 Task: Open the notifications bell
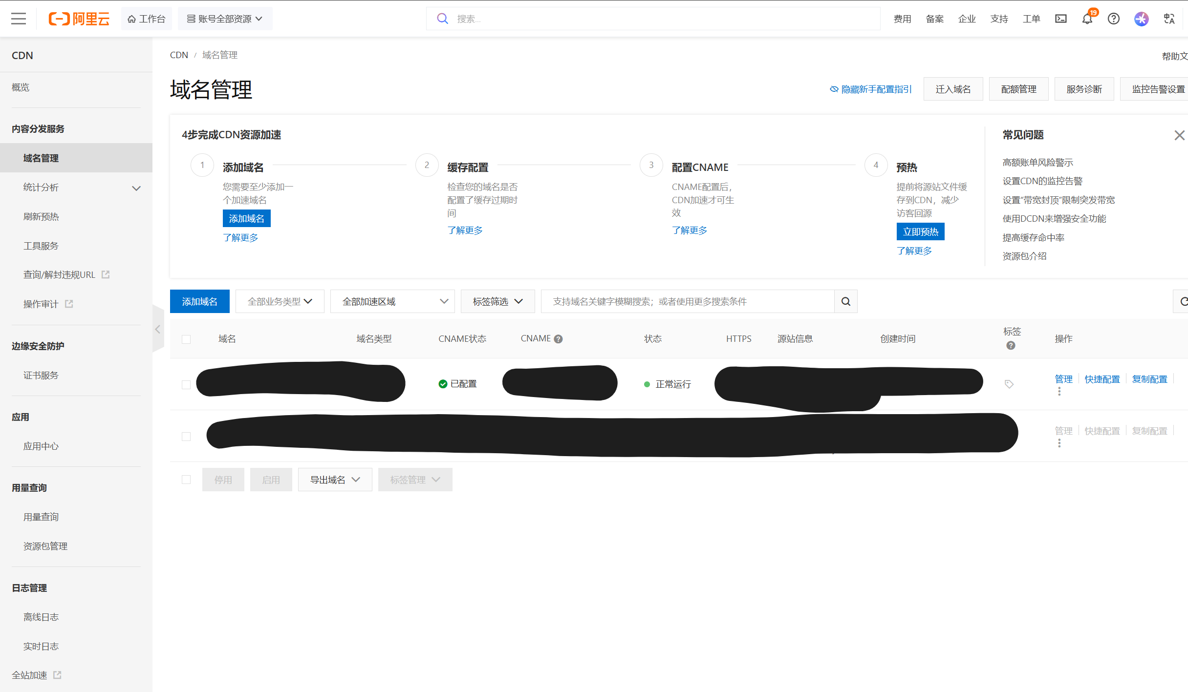point(1087,19)
